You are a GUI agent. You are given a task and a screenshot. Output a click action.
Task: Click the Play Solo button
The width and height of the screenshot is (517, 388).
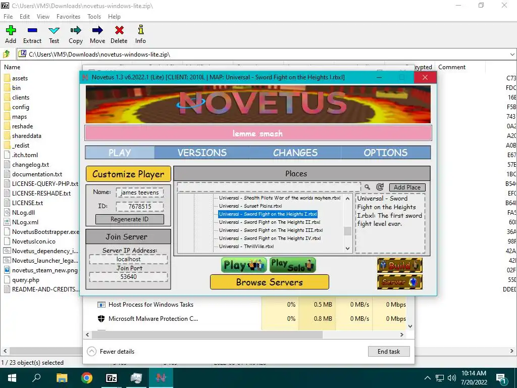click(293, 265)
